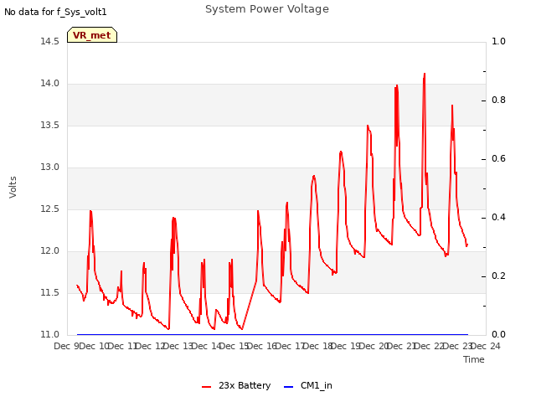Click the Dec 20 date tick label
The image size is (536, 402).
(374, 347)
